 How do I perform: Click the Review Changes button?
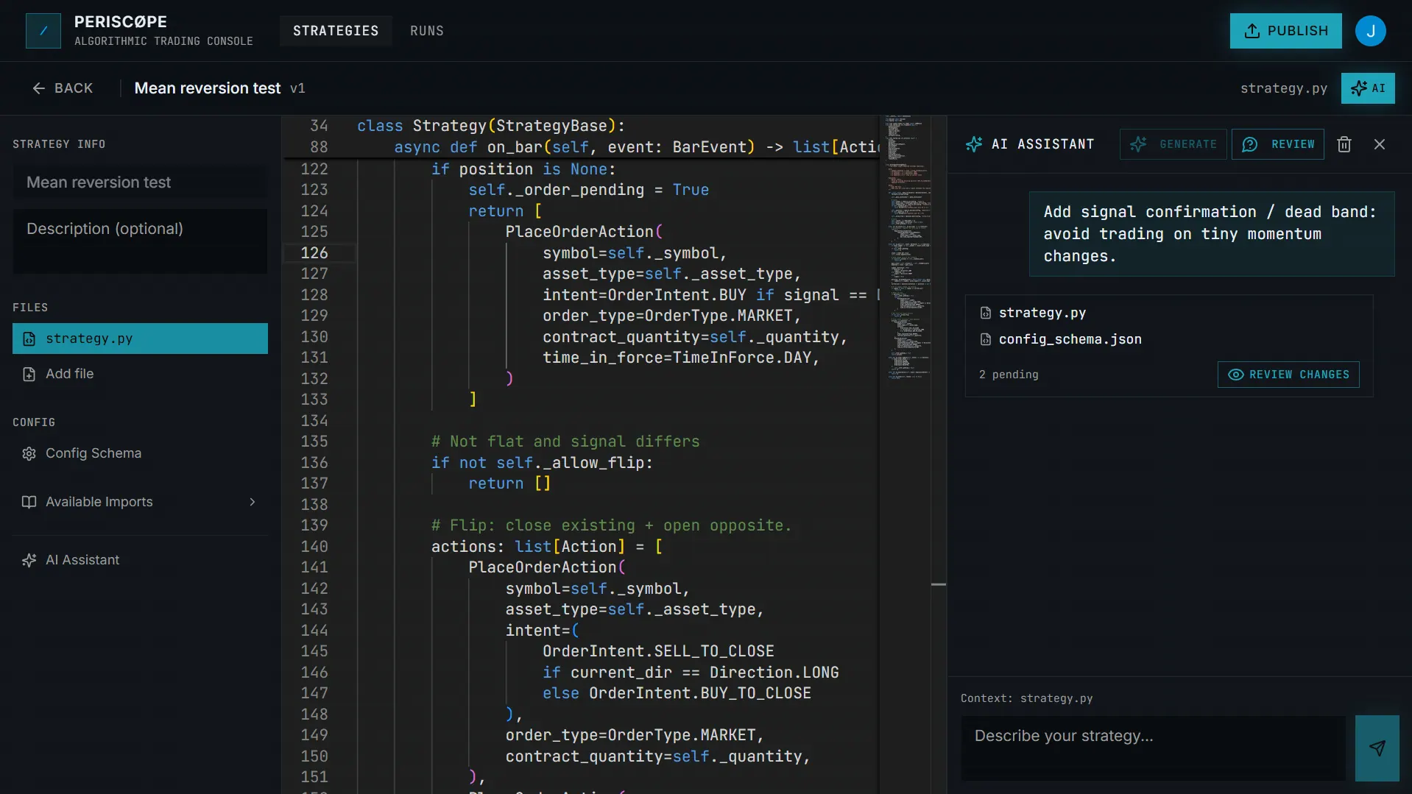pyautogui.click(x=1288, y=375)
